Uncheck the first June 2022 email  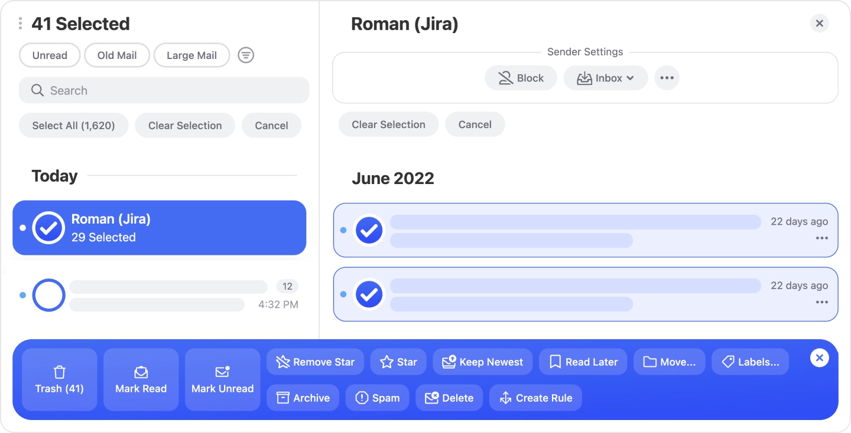[369, 230]
